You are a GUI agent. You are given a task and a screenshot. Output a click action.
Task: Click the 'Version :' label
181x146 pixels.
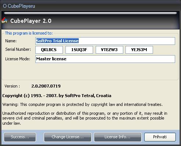pos(12,86)
